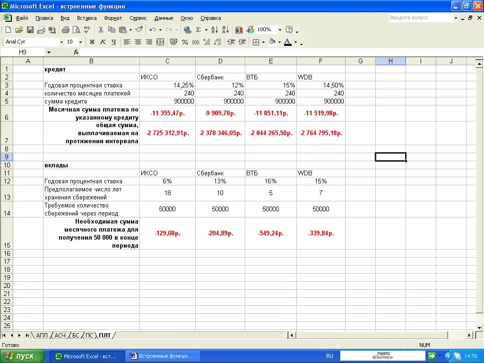Viewport: 484px width, 363px height.
Task: Increase decimal places icon
Action: tap(207, 42)
